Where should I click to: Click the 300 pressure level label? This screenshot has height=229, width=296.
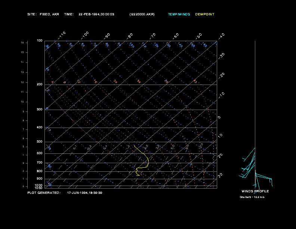[40, 109]
